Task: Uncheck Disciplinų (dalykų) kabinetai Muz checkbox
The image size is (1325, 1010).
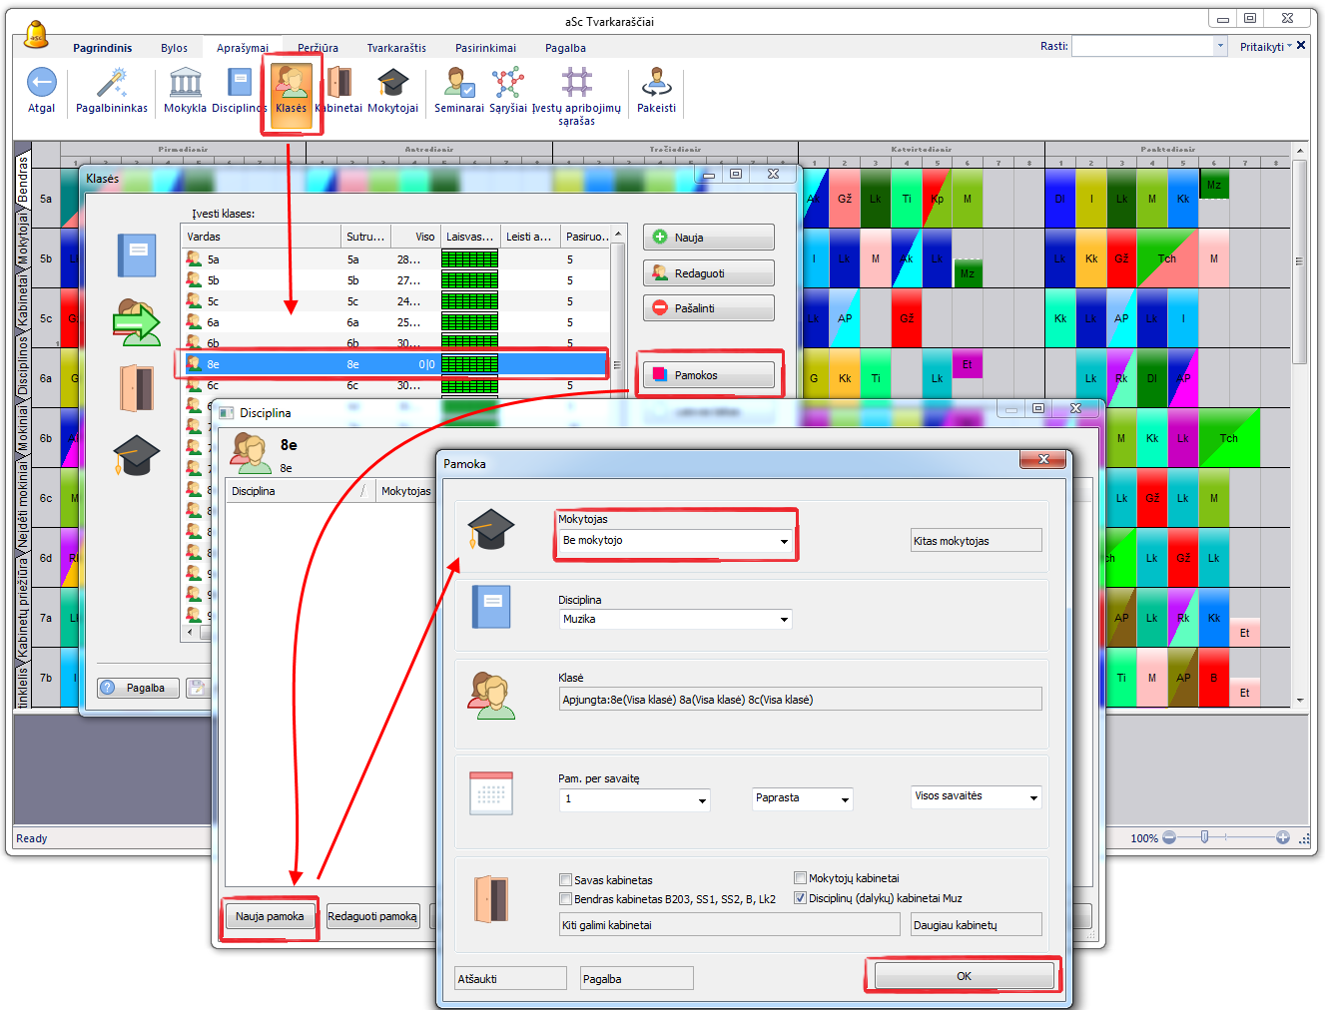Action: click(x=800, y=898)
